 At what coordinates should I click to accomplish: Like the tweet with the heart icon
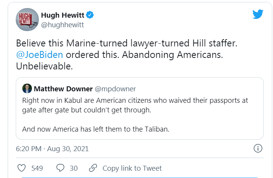pos(22,168)
